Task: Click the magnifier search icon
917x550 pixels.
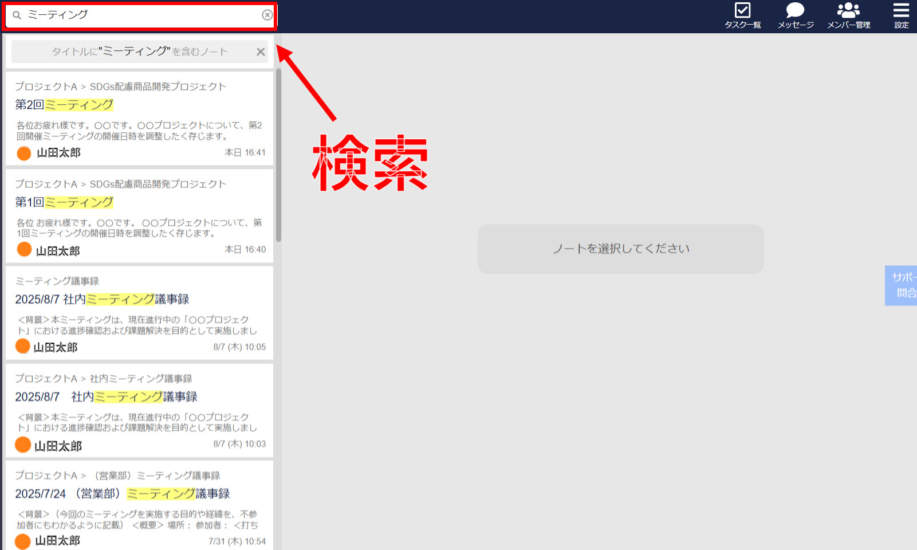Action: (17, 15)
